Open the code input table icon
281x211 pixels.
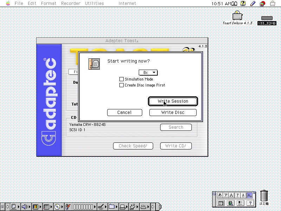tap(221, 203)
